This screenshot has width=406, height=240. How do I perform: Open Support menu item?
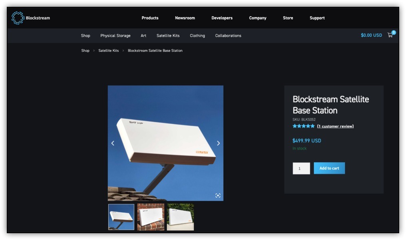pyautogui.click(x=317, y=18)
